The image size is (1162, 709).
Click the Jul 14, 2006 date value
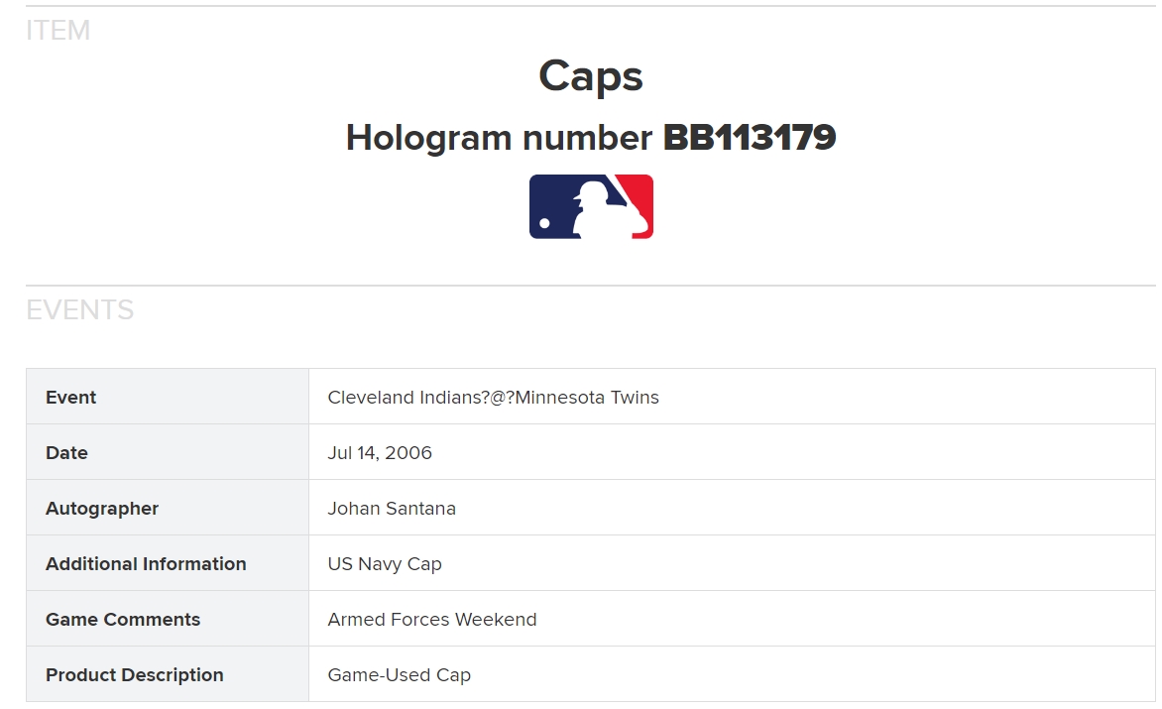point(380,452)
